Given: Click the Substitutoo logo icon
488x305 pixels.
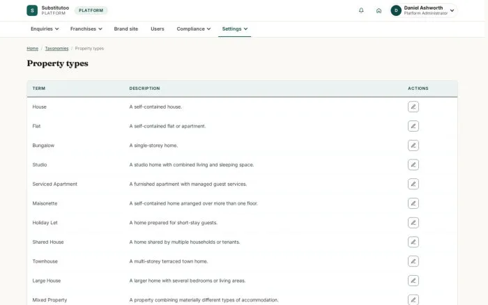Looking at the screenshot, I should pyautogui.click(x=32, y=10).
